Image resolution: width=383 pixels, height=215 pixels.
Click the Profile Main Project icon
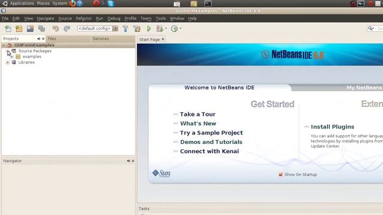pyautogui.click(x=174, y=29)
